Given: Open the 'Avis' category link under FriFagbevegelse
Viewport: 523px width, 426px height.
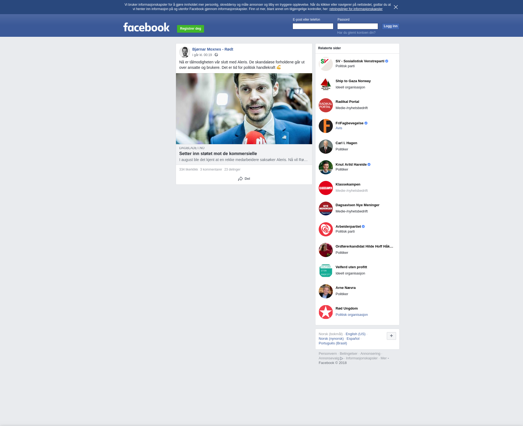Looking at the screenshot, I should [x=339, y=128].
